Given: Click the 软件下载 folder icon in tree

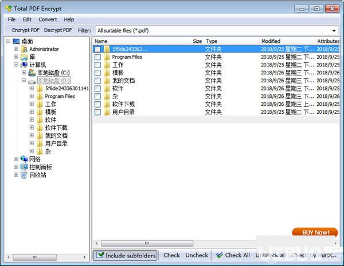Looking at the screenshot, I should 40,128.
